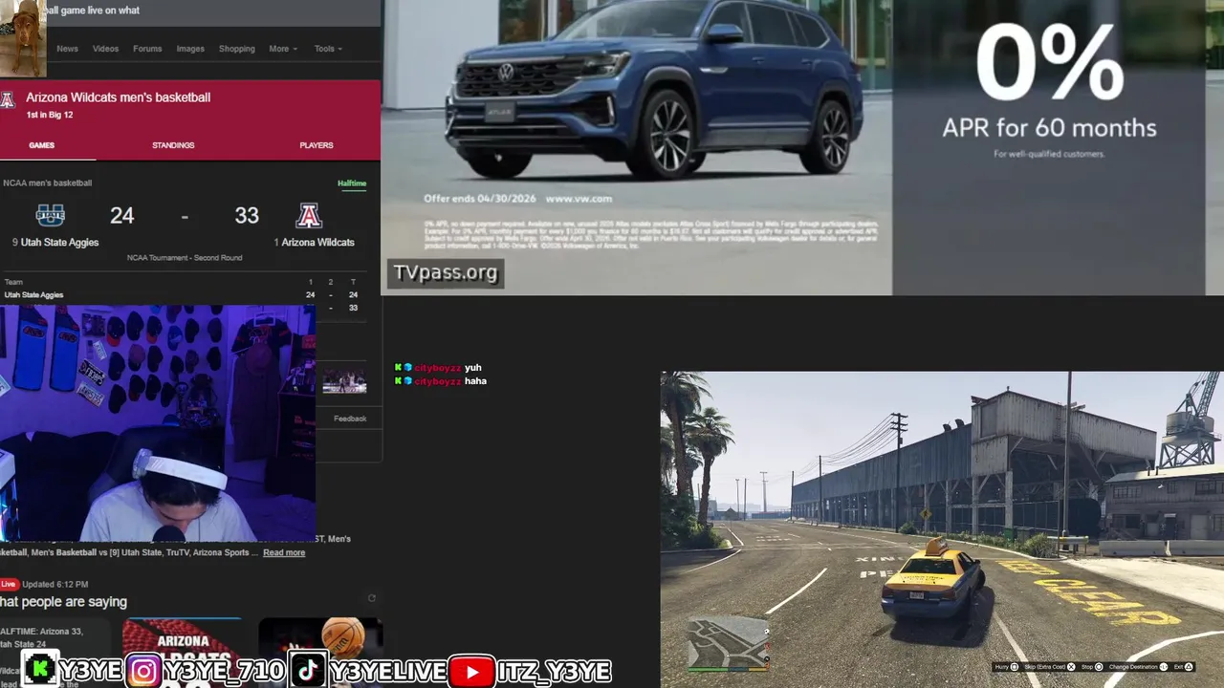Hit the Skip (Extra Cost) X button icon
This screenshot has width=1224, height=688.
[x=1071, y=667]
